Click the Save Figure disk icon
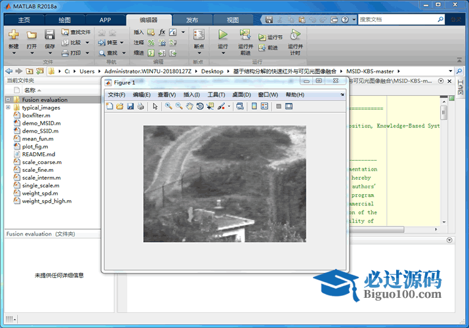The width and height of the screenshot is (469, 328). click(131, 106)
